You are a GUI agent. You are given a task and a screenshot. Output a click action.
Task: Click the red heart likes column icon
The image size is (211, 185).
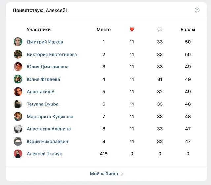[132, 29]
